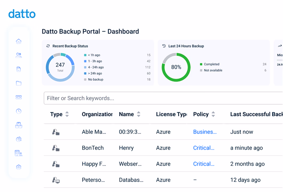Viewport: 283px width, 192px height.
Task: Click the refresh icon beside Recent Backup Status
Action: [x=48, y=46]
